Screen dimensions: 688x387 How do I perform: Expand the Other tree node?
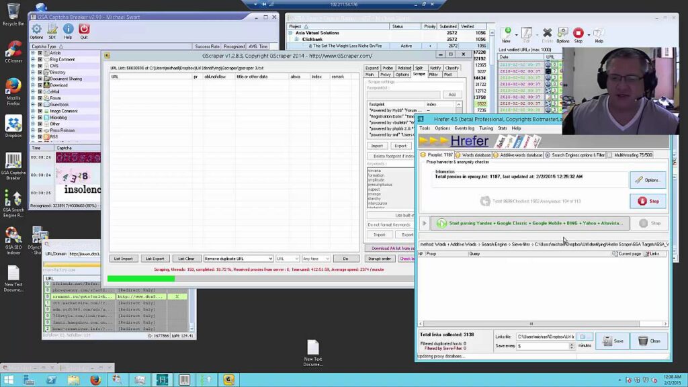[33, 124]
